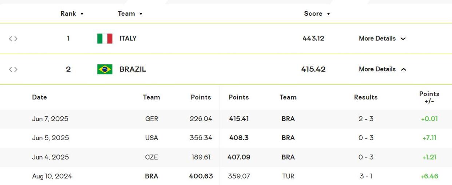
Task: Sort by Score column arrow
Action: [328, 14]
